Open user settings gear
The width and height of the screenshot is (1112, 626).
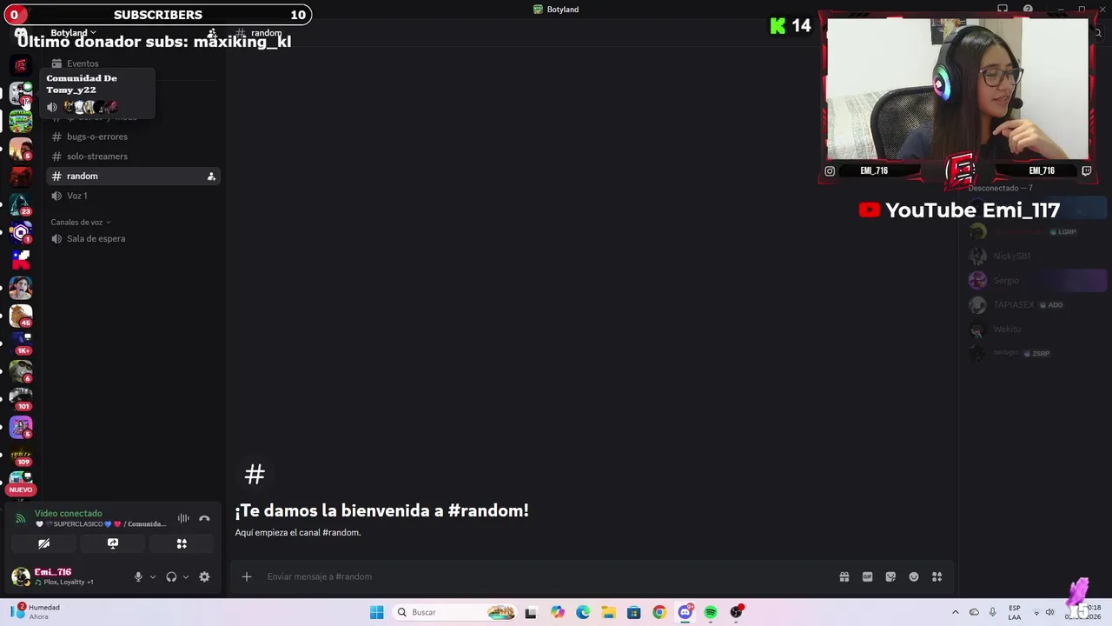pos(204,576)
